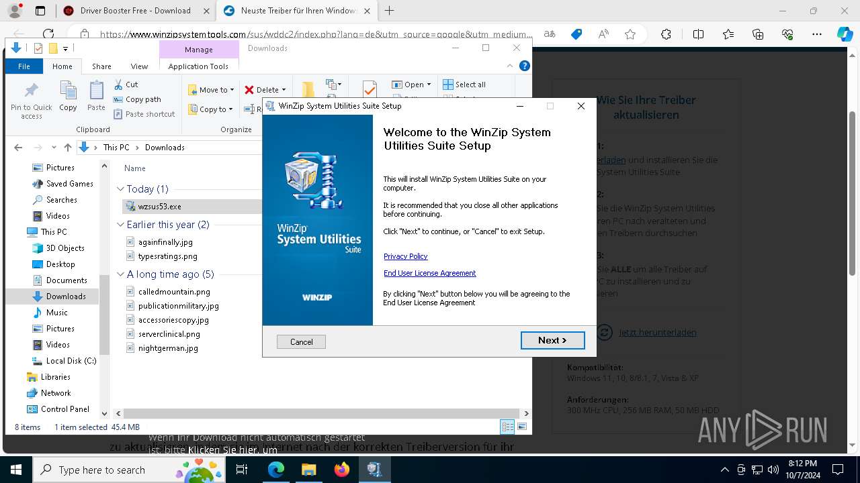This screenshot has width=860, height=483.
Task: Open Saved Games in navigation pane
Action: point(69,184)
